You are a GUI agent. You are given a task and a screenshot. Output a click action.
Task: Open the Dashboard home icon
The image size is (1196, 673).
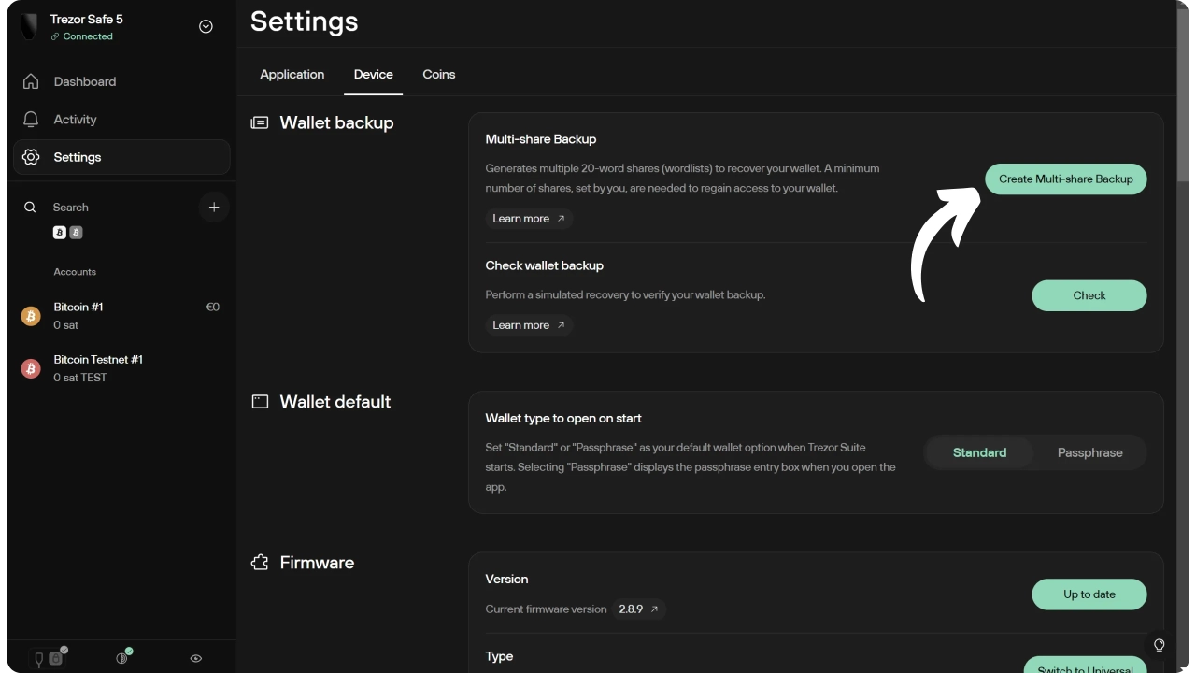click(31, 81)
